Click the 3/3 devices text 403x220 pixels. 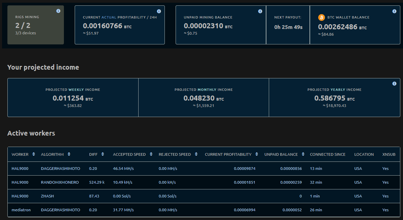[x=26, y=33]
